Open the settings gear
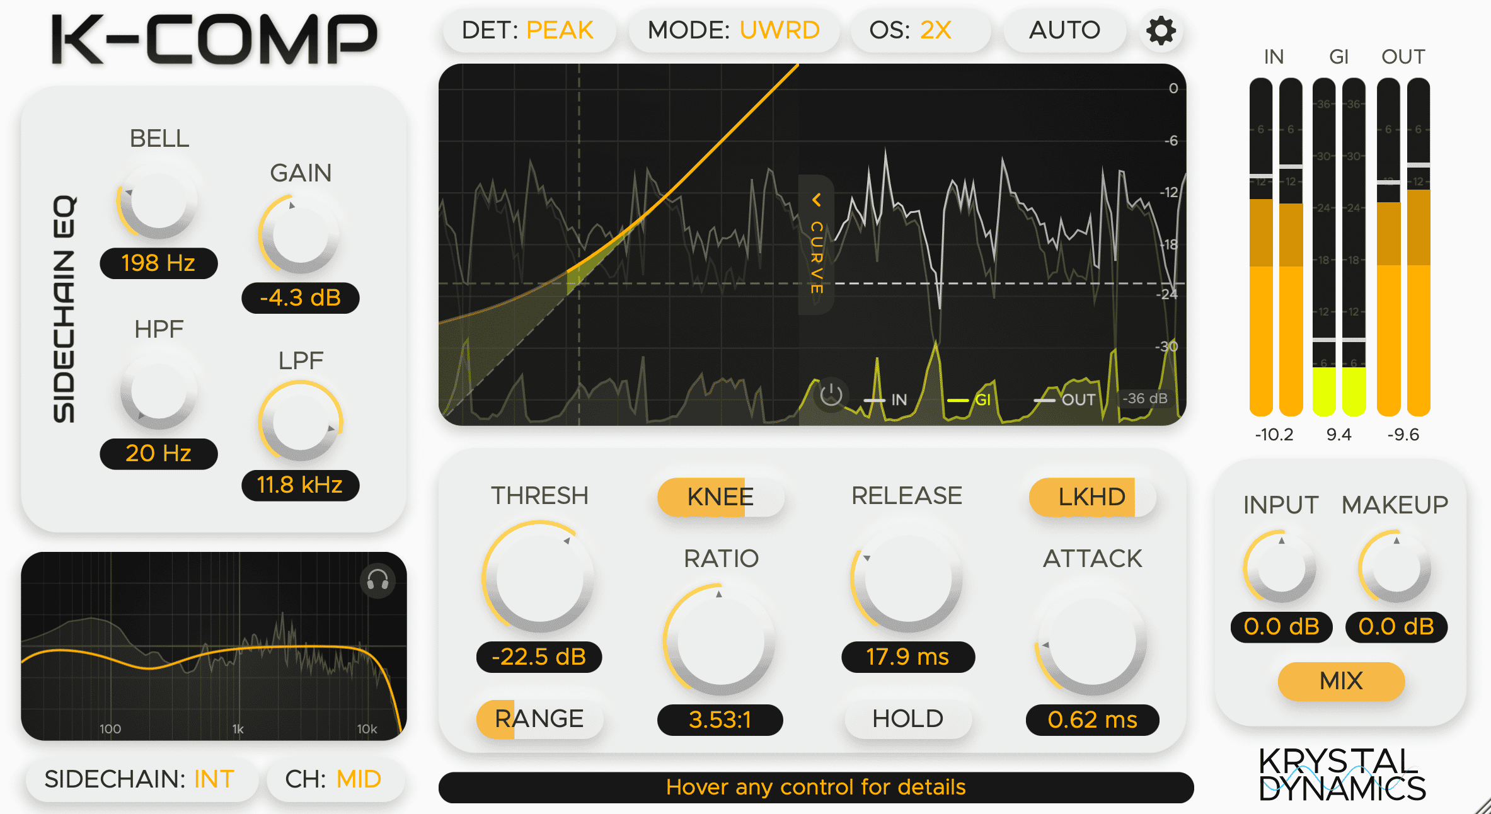The image size is (1491, 814). tap(1161, 30)
